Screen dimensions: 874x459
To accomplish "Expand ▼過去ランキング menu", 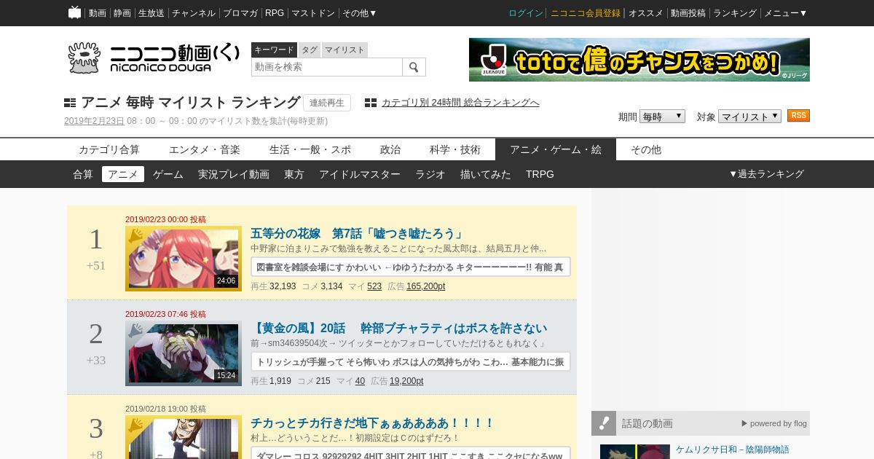I will tap(766, 174).
